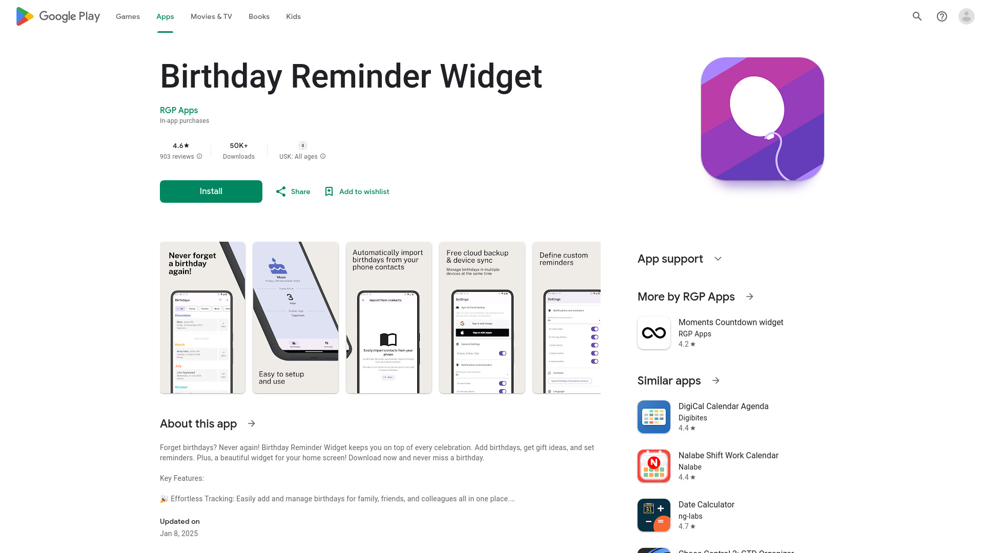Select the Apps tab in navigation
Screen dimensions: 984x553
click(x=165, y=16)
